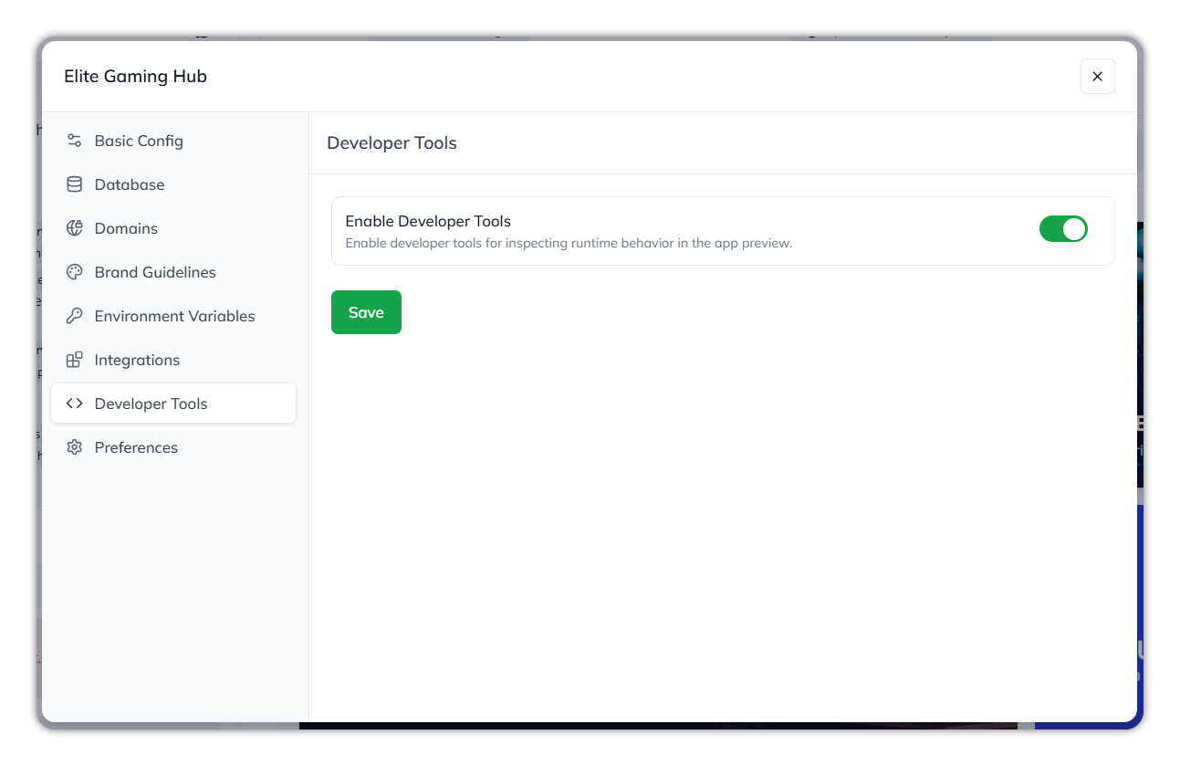The height and width of the screenshot is (766, 1180).
Task: Click the Brand Guidelines palette icon
Action: pos(75,272)
